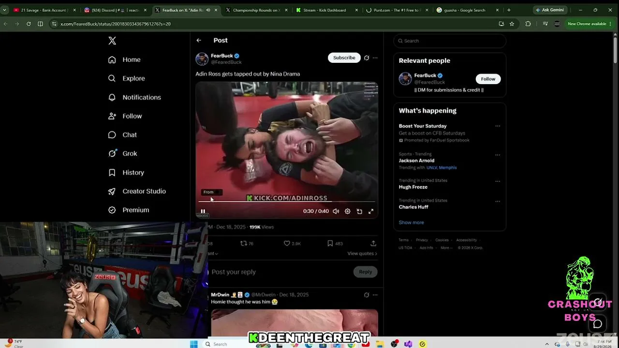Open FearBuck's avatar in Relevant people
The image size is (619, 348).
(x=405, y=79)
